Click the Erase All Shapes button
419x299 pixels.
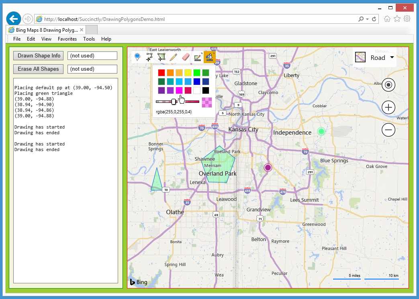tap(38, 69)
